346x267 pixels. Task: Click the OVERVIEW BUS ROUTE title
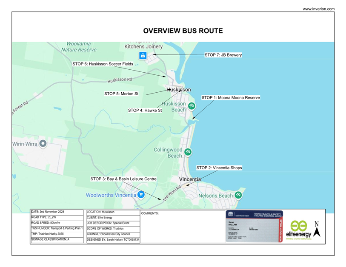(x=182, y=31)
